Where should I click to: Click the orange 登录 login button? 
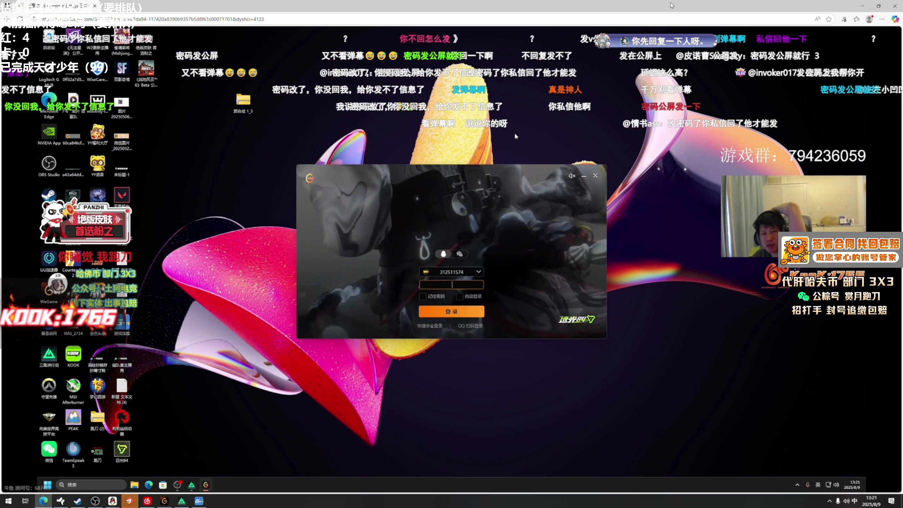click(x=451, y=311)
